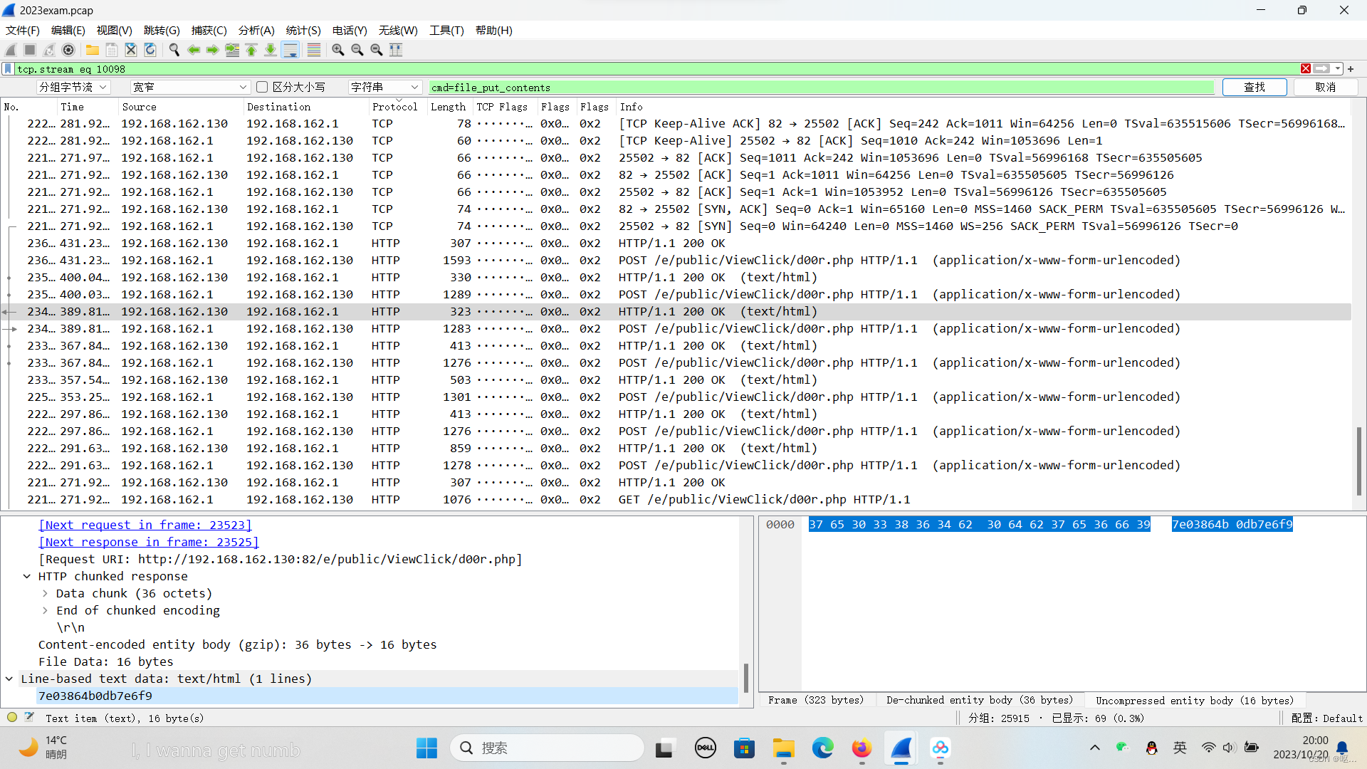The image size is (1367, 769).
Task: Enable the 区分大小写 checkbox
Action: pos(262,87)
